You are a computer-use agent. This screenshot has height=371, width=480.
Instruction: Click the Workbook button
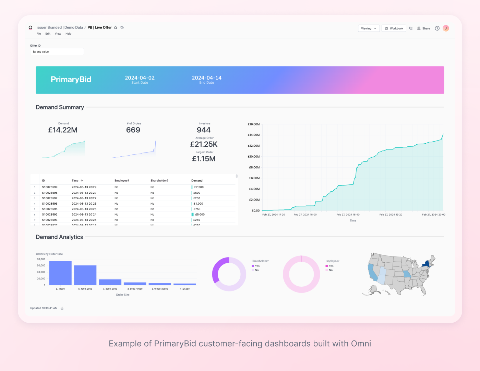coord(394,28)
